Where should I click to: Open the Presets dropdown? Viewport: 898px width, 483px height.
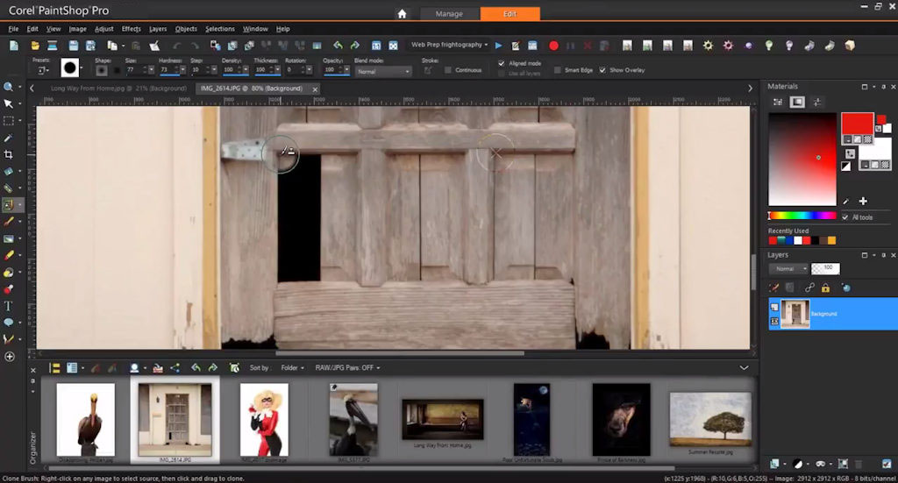coord(42,70)
